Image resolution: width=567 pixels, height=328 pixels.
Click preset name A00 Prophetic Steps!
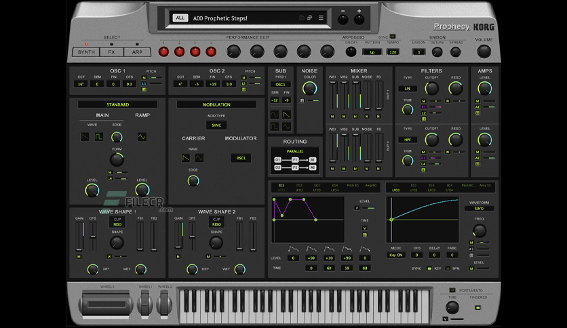(x=220, y=18)
